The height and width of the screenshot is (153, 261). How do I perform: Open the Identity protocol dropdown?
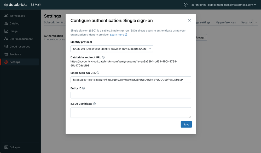(x=112, y=49)
